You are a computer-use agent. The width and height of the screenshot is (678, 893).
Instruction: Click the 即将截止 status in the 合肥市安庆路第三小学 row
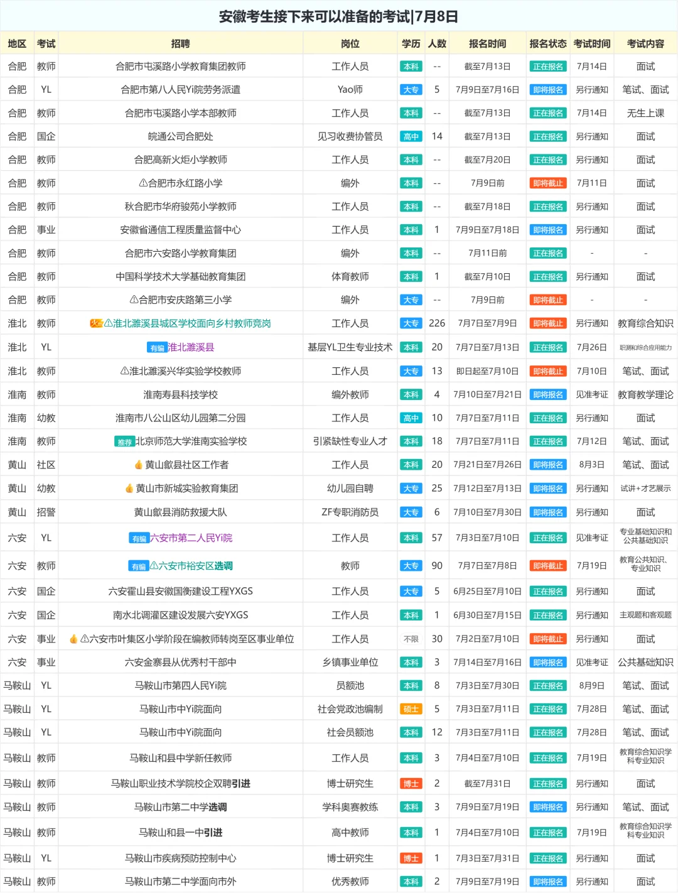click(548, 300)
